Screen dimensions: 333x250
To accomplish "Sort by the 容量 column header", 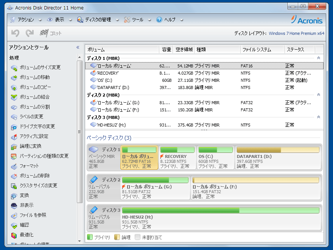I will point(166,50).
